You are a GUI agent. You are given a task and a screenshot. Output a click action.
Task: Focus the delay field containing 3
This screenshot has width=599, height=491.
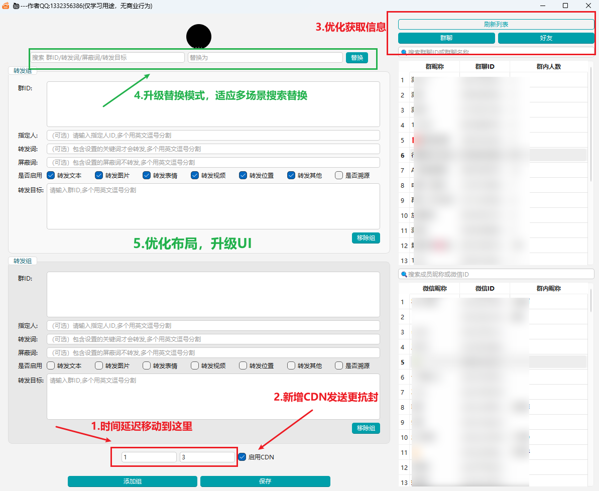pyautogui.click(x=207, y=457)
